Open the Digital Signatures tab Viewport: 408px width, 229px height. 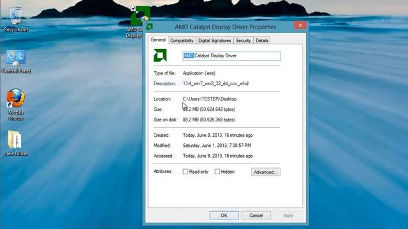pos(215,41)
